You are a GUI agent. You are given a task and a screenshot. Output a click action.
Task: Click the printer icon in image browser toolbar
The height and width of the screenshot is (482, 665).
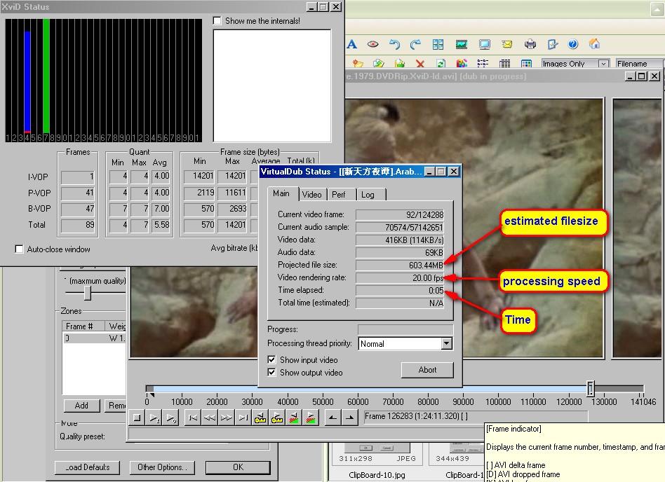[x=530, y=44]
